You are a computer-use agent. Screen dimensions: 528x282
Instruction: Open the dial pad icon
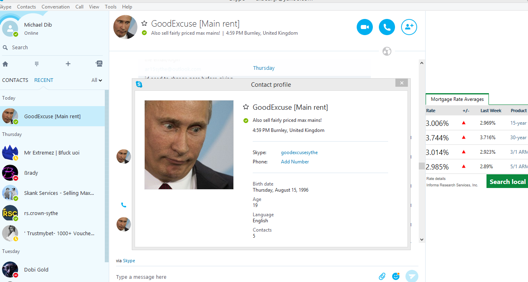pos(37,64)
